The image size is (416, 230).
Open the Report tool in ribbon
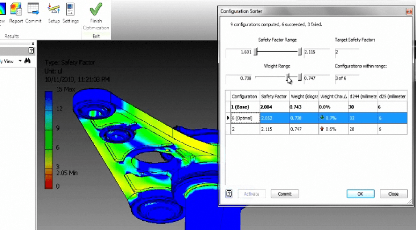pyautogui.click(x=16, y=13)
